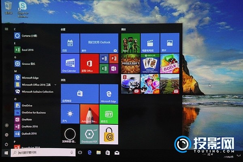Jump to letter M section header

15,71
